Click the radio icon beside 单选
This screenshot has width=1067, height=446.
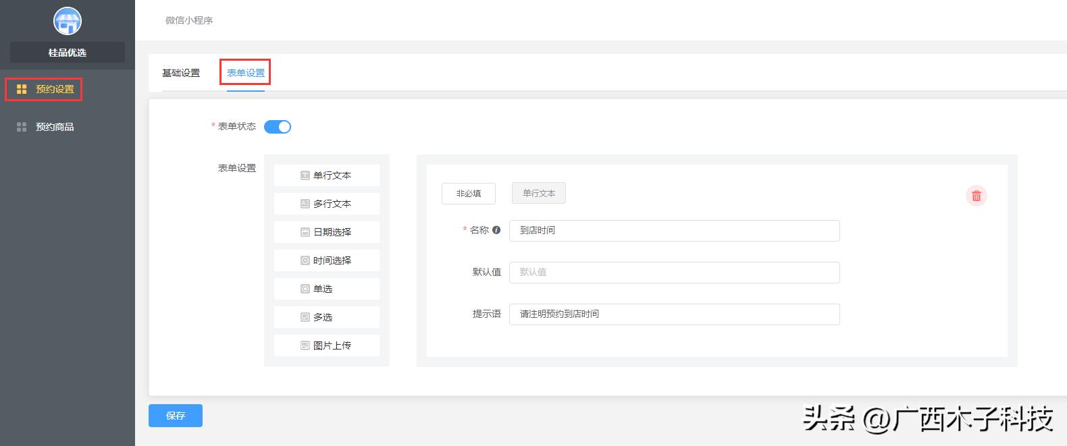(x=305, y=289)
